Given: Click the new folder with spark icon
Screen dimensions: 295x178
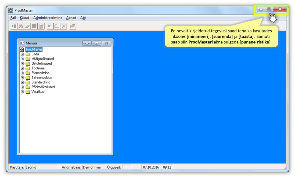Looking at the screenshot, I should [x=50, y=26].
